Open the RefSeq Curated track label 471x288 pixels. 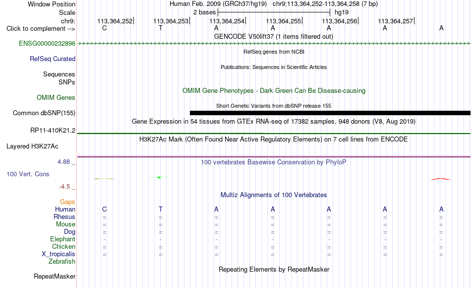pyautogui.click(x=52, y=59)
